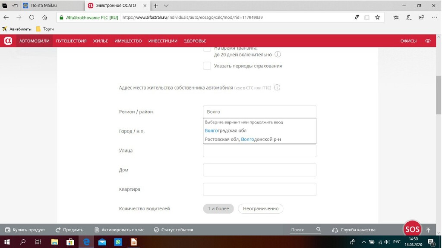Click the red SOS button

coord(412,229)
